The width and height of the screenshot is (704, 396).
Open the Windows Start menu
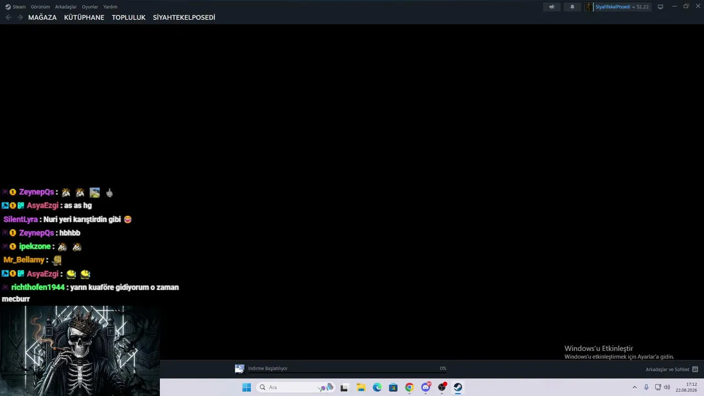pyautogui.click(x=246, y=387)
